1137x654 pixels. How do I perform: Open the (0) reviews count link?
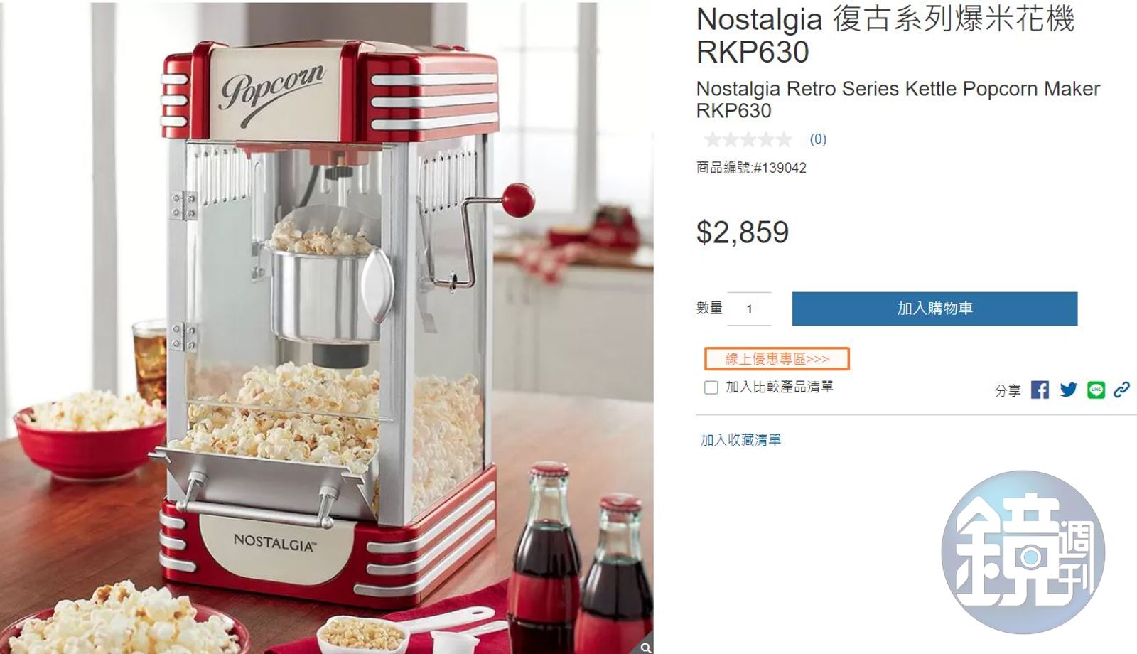pos(818,139)
